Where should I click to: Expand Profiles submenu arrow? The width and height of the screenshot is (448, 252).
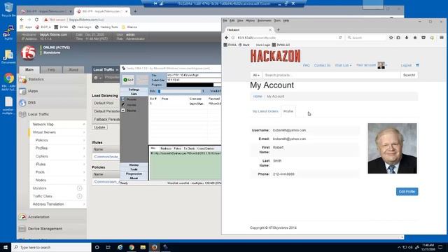(84, 148)
